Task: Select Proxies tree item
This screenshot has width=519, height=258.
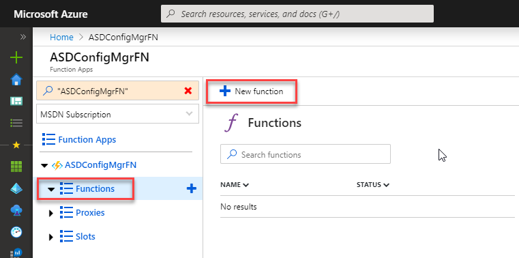Action: tap(90, 212)
